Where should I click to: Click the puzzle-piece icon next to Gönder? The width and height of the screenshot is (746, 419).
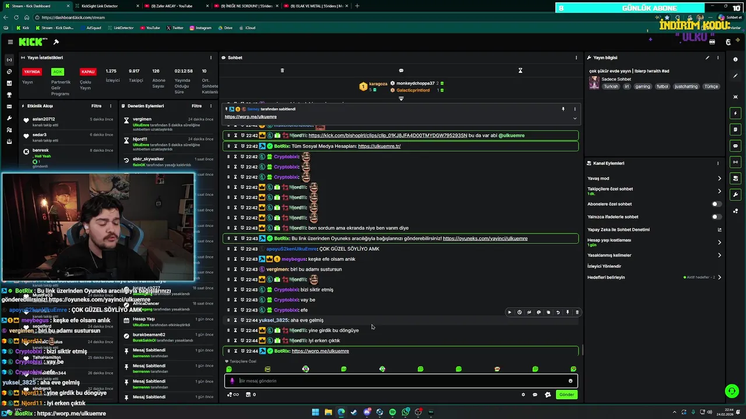click(x=548, y=395)
